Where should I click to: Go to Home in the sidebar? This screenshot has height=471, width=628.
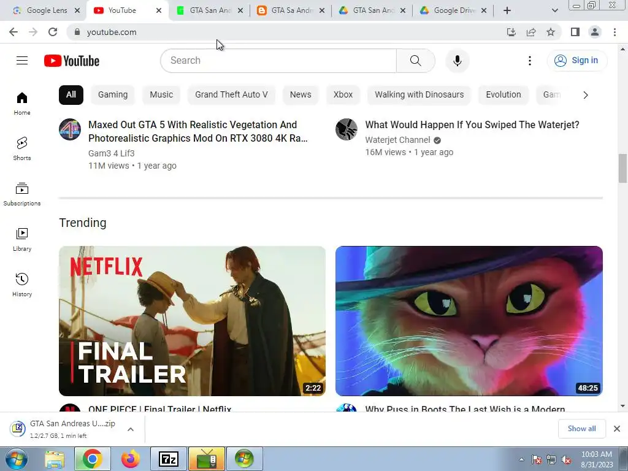pos(22,104)
